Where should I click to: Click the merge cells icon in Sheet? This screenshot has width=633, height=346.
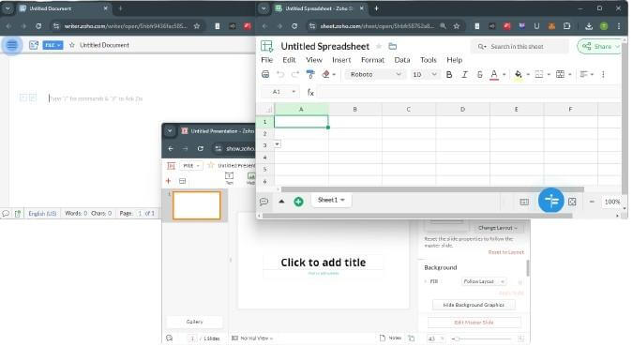coord(560,74)
